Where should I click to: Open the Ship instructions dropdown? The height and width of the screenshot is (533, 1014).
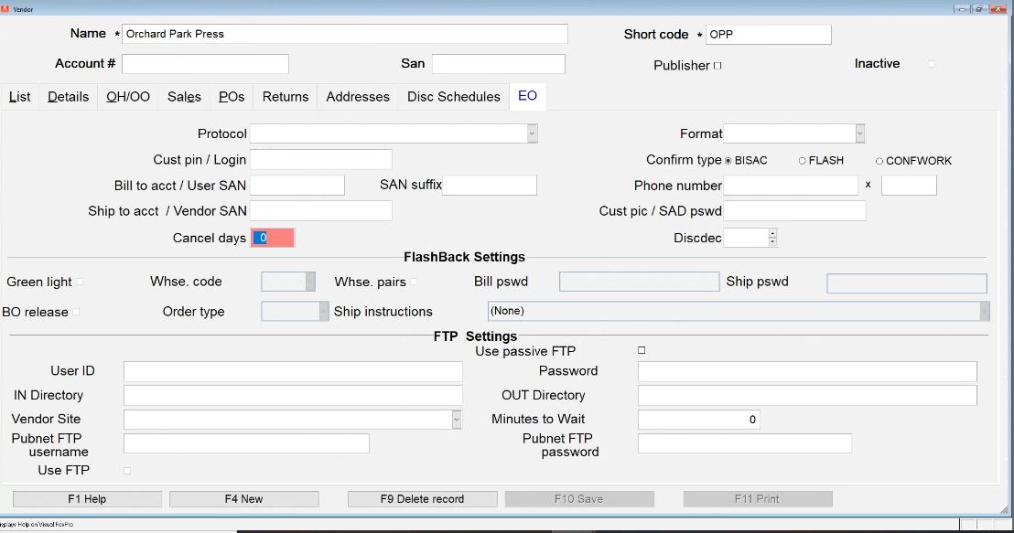click(x=984, y=312)
